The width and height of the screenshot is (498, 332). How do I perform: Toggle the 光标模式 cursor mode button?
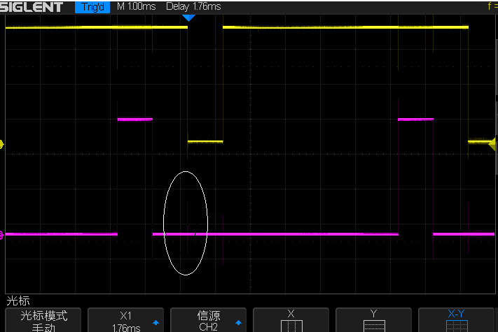coord(42,320)
